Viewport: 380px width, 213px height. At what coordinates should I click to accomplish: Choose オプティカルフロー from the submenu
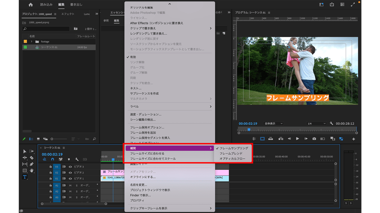pyautogui.click(x=232, y=159)
